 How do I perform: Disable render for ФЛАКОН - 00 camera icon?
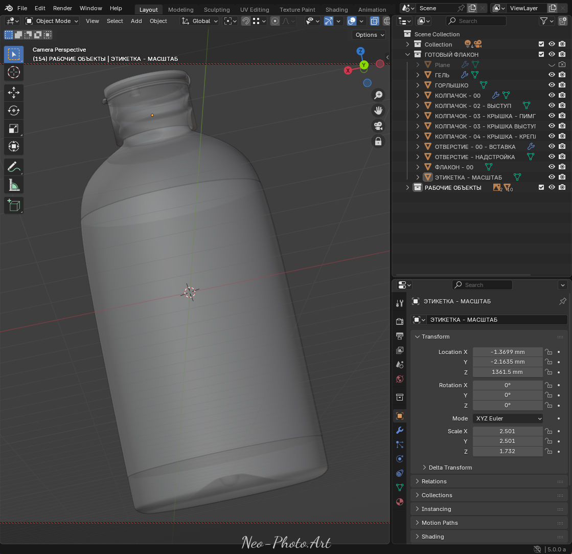pos(562,167)
